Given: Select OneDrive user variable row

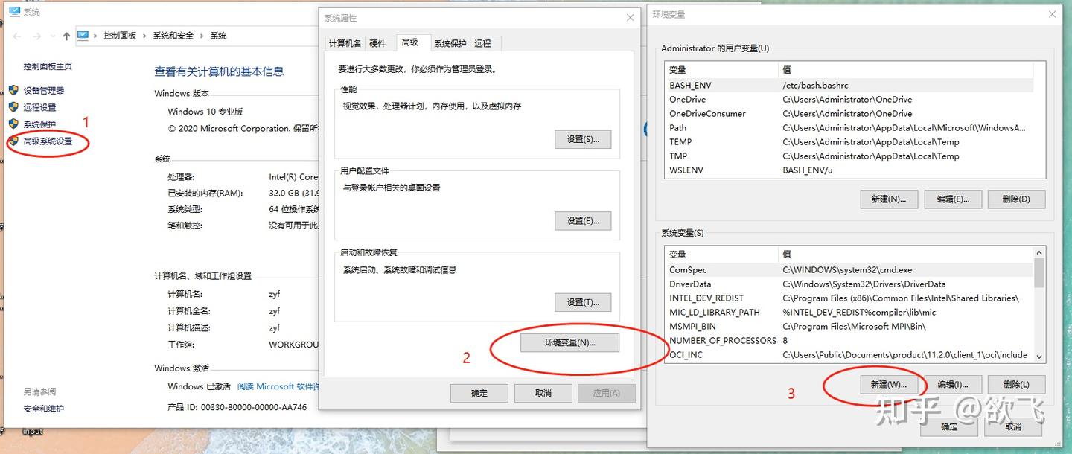Looking at the screenshot, I should pos(849,100).
